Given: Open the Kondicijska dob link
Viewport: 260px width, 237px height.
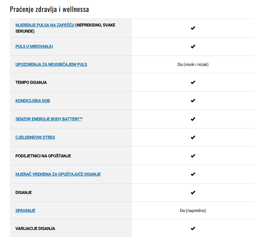Looking at the screenshot, I should tap(33, 101).
